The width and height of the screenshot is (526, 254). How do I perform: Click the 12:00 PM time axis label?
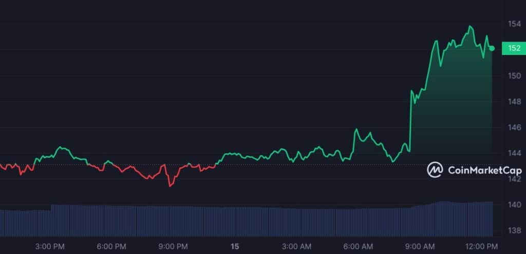pyautogui.click(x=482, y=247)
